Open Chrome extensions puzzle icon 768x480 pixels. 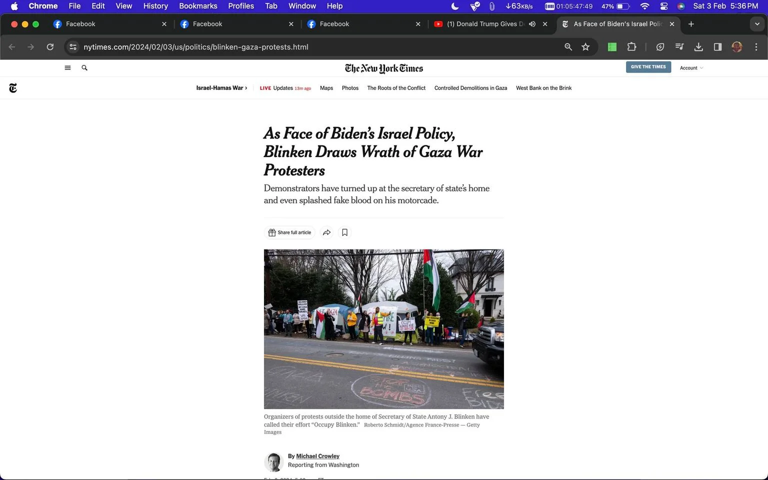tap(631, 47)
